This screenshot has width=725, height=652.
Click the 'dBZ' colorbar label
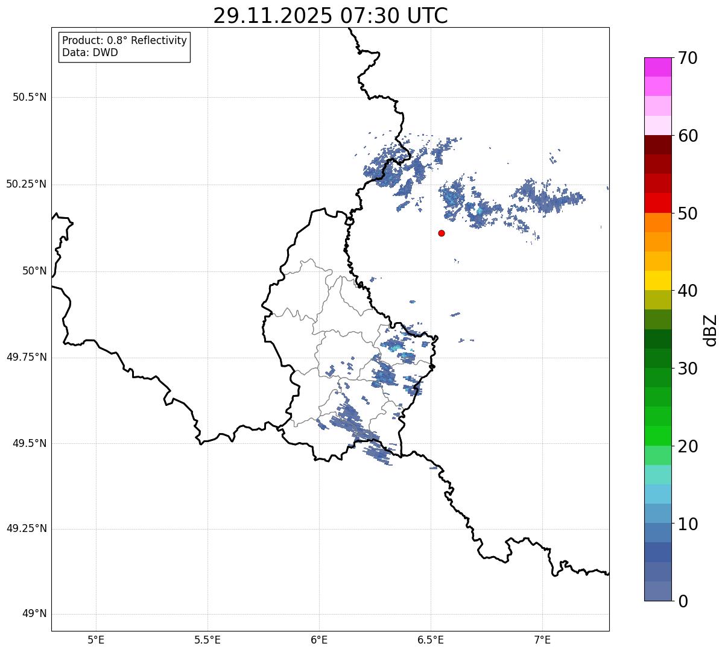coord(711,329)
